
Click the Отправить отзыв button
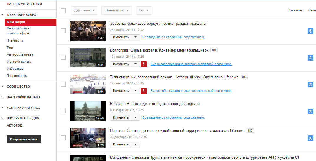pyautogui.click(x=24, y=139)
